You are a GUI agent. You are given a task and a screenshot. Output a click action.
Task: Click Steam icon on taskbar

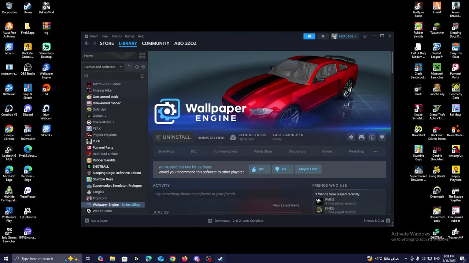coord(220,259)
